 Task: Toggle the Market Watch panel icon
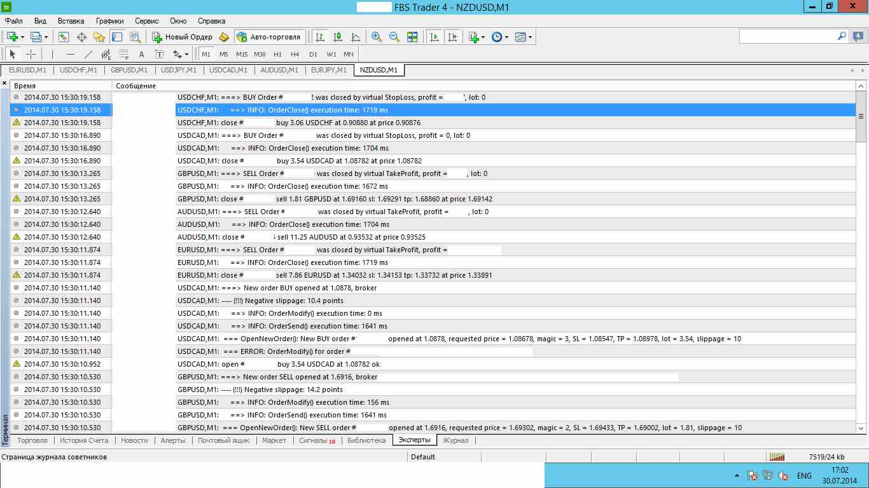(64, 37)
